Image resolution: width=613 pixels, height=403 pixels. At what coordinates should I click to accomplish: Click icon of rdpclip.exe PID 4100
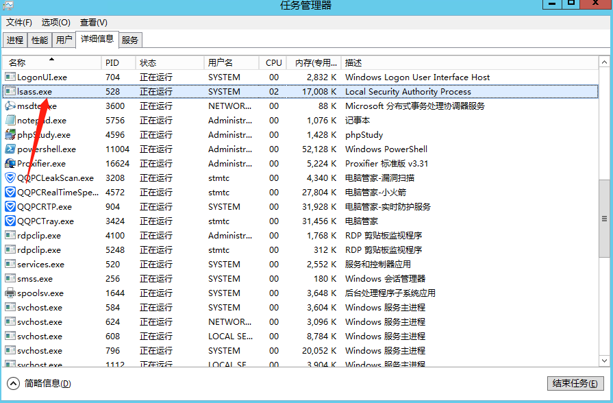(x=10, y=236)
